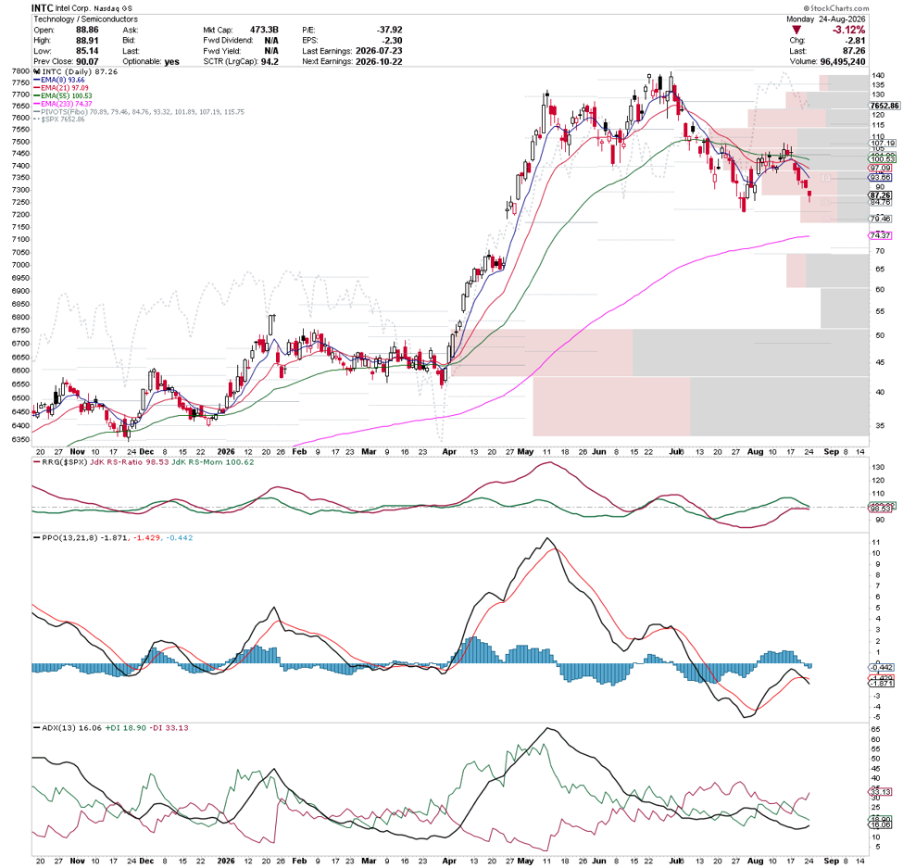Image resolution: width=903 pixels, height=868 pixels.
Task: Click the EMA(55) 100.53 legend entry
Action: 63,96
